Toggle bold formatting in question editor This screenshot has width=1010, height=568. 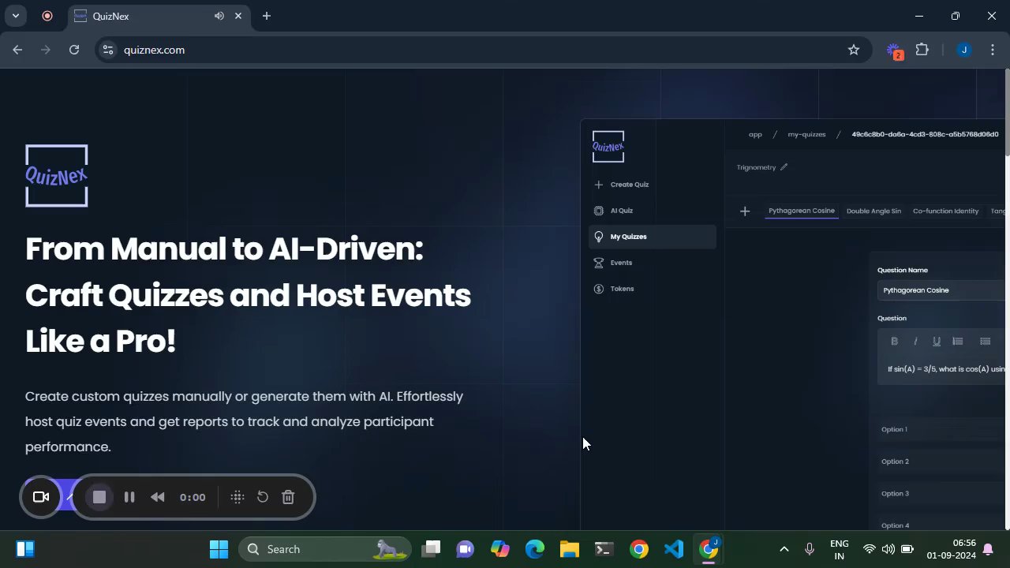tap(894, 342)
